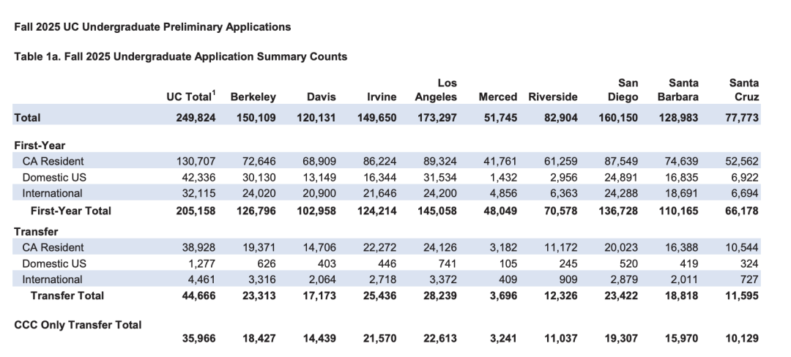
Task: Select the Los Angeles total value 173,297
Action: [x=437, y=117]
